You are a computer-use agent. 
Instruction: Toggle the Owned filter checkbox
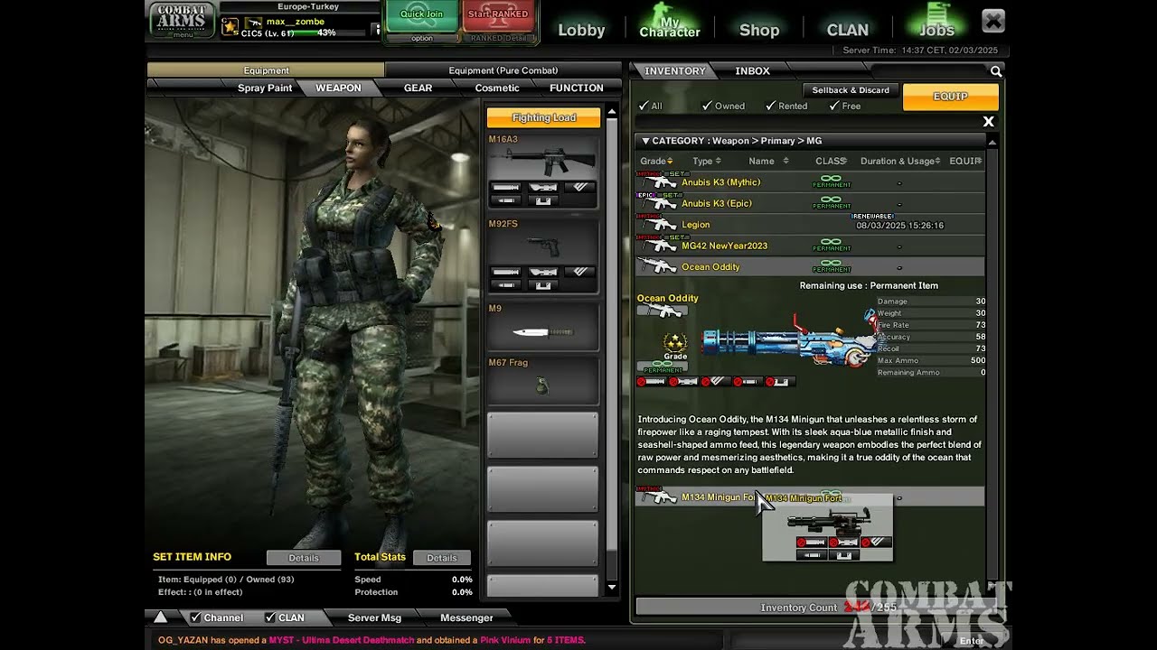tap(707, 106)
